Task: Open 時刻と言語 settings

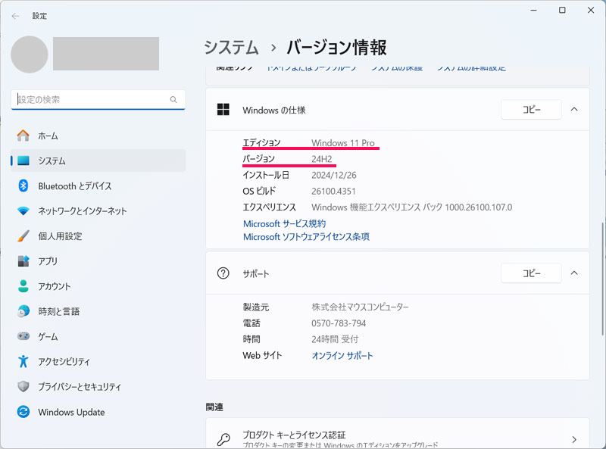Action: tap(98, 311)
